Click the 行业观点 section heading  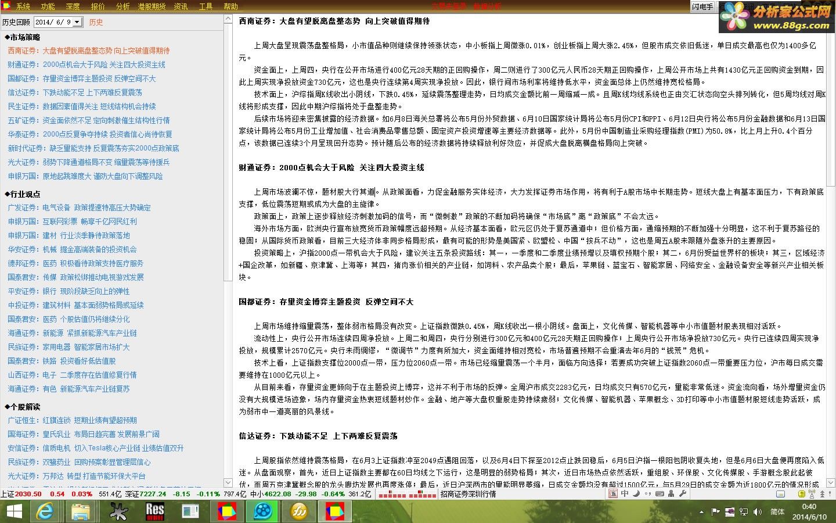click(23, 194)
